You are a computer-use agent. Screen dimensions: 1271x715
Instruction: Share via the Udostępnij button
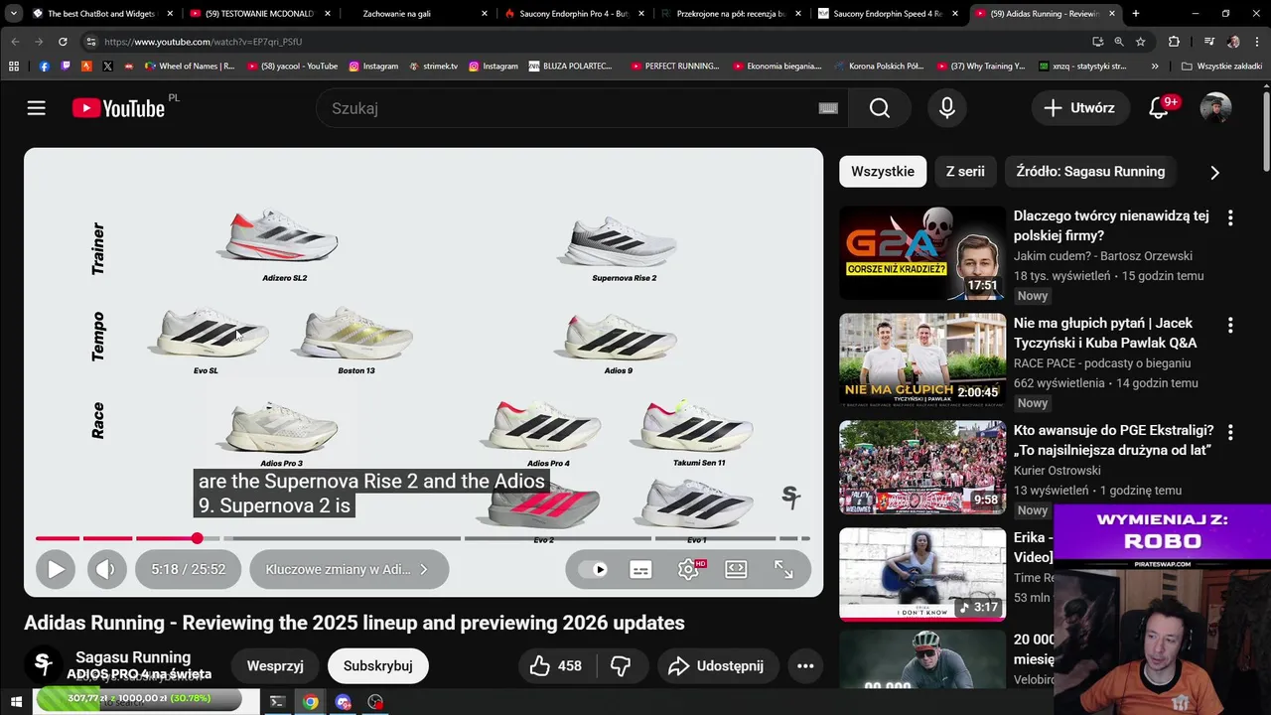(x=716, y=666)
